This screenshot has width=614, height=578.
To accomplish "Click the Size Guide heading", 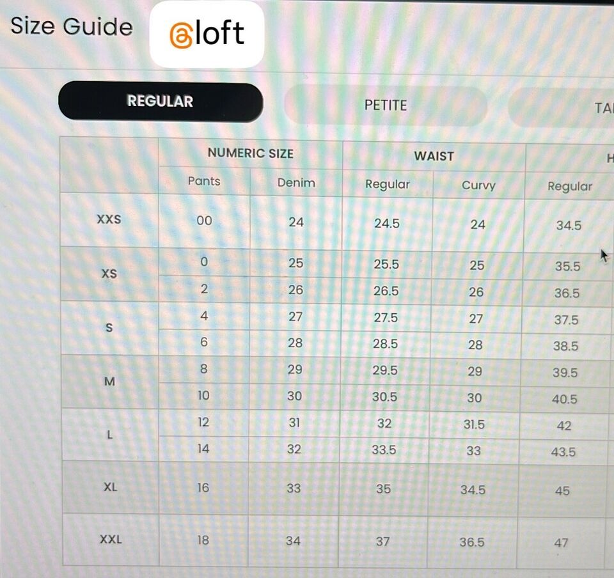I will pos(72,26).
